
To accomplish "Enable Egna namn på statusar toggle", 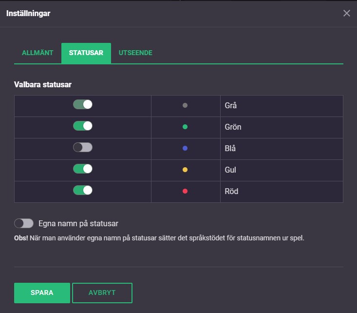I will click(x=24, y=224).
